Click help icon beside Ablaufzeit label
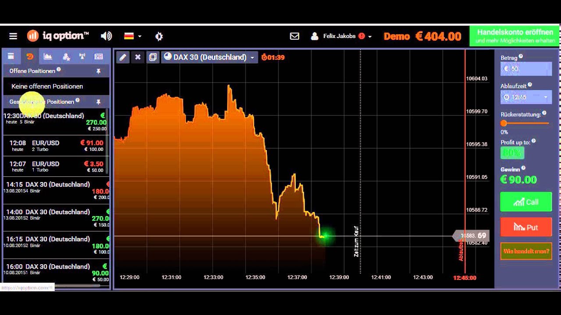The height and width of the screenshot is (315, 561). coord(530,85)
